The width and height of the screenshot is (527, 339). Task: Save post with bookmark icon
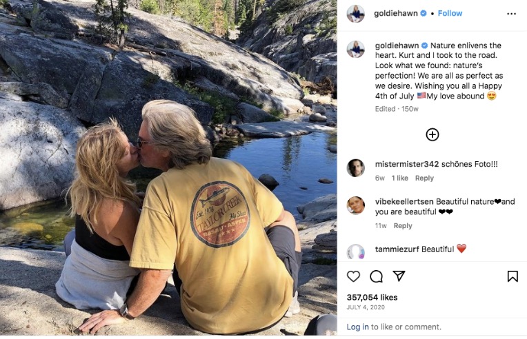coord(513,276)
